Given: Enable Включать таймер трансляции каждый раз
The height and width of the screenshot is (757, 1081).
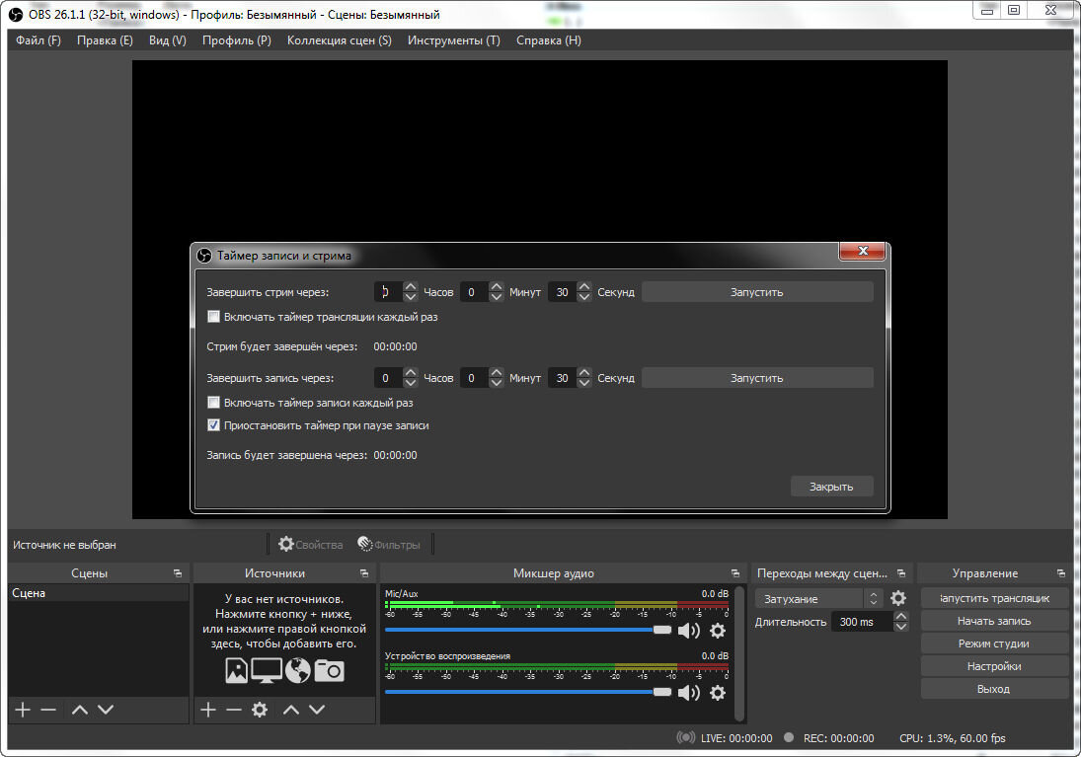Looking at the screenshot, I should (213, 316).
